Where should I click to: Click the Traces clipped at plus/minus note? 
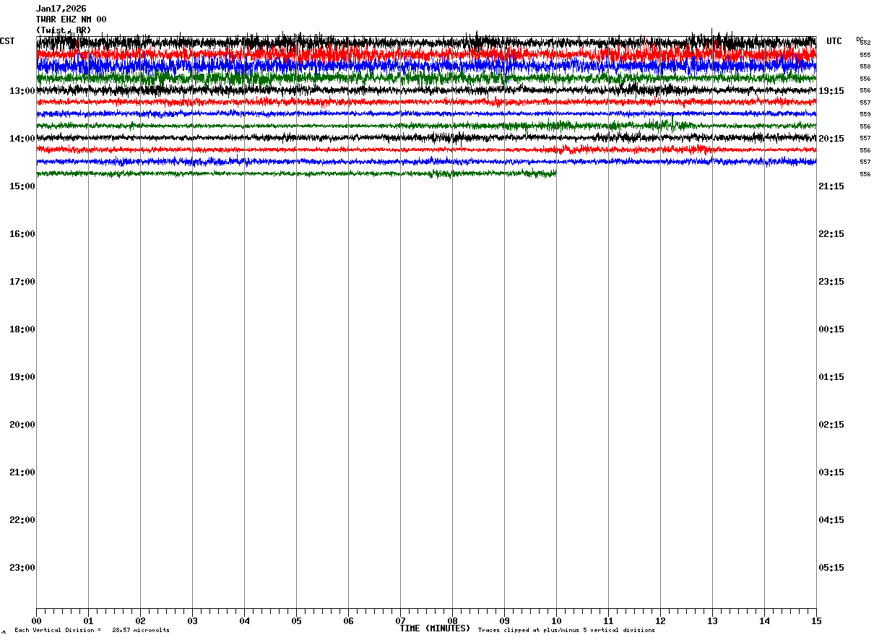click(x=566, y=631)
